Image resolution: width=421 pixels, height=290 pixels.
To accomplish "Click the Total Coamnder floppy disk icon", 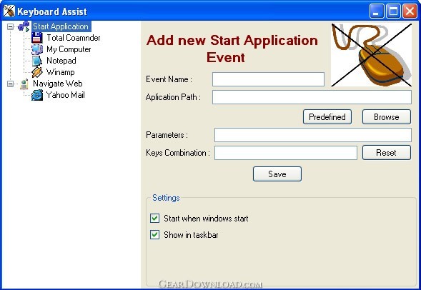I will click(36, 38).
